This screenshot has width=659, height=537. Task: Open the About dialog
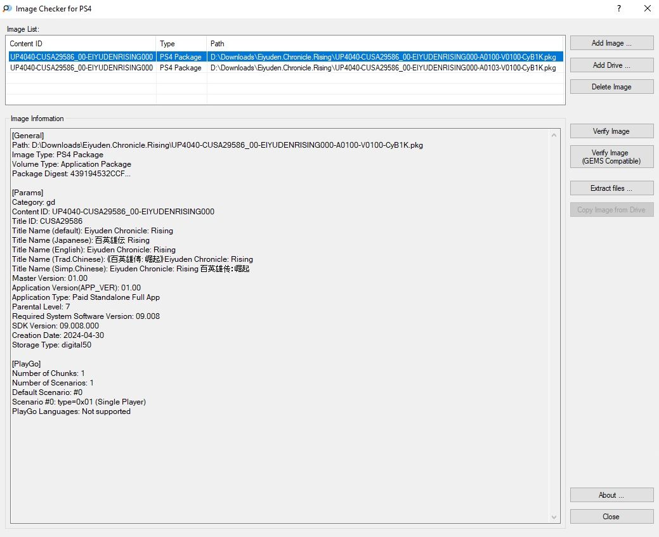point(611,495)
